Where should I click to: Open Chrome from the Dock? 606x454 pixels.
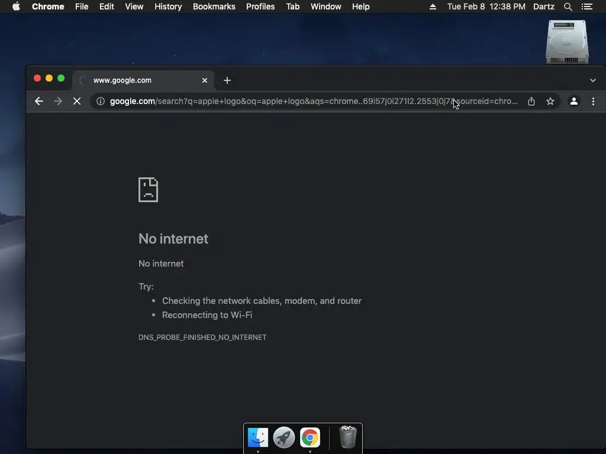click(x=310, y=437)
